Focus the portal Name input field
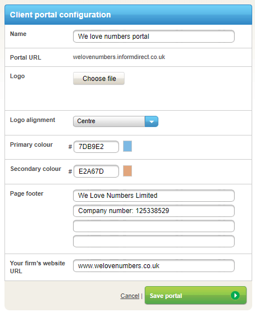The height and width of the screenshot is (312, 255). [154, 37]
